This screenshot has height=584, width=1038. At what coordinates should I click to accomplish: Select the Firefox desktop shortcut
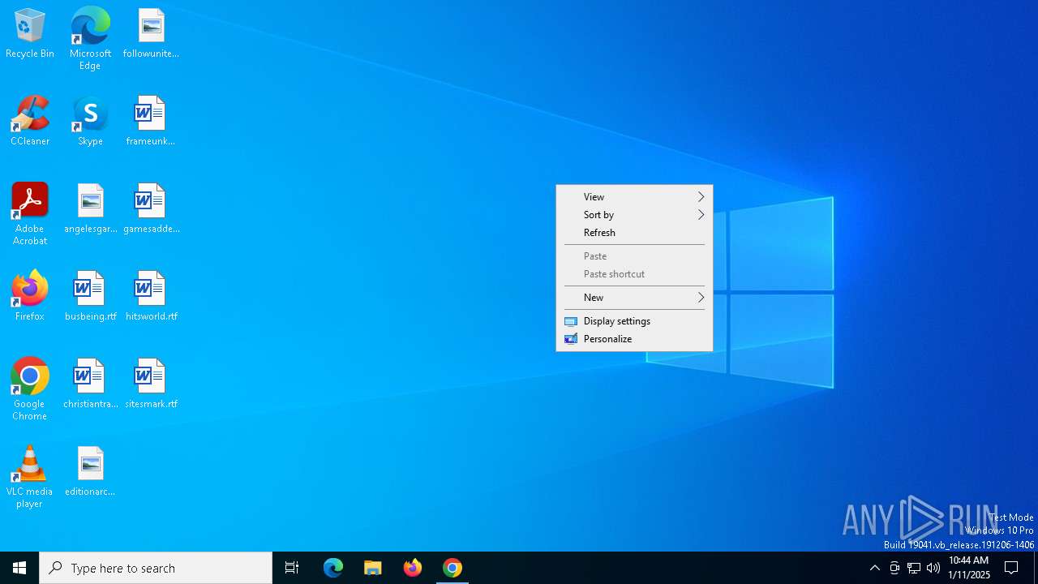click(30, 297)
